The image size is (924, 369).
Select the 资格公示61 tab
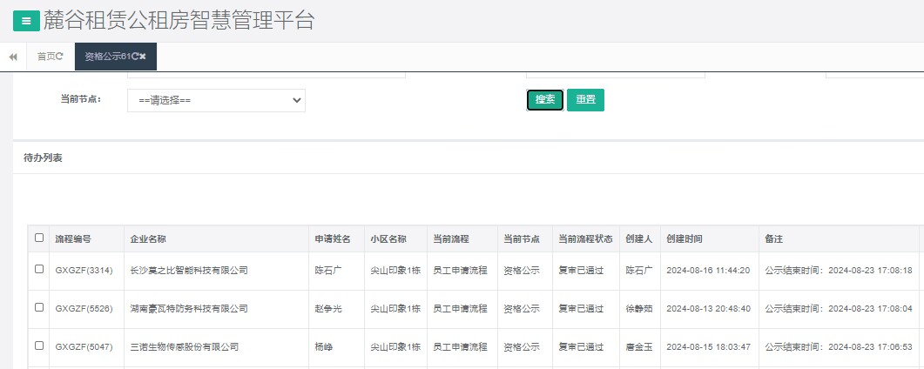(x=106, y=57)
